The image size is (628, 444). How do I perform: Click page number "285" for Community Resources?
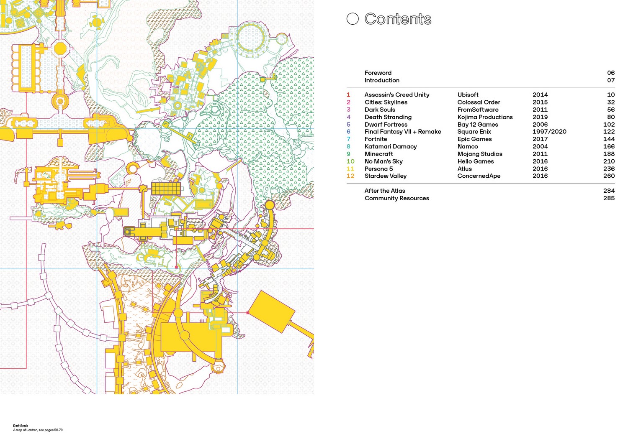tap(609, 199)
